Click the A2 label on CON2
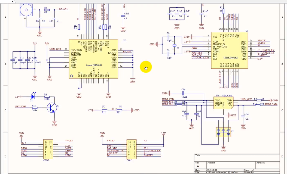The width and height of the screenshot is (287, 174). pos(145,141)
